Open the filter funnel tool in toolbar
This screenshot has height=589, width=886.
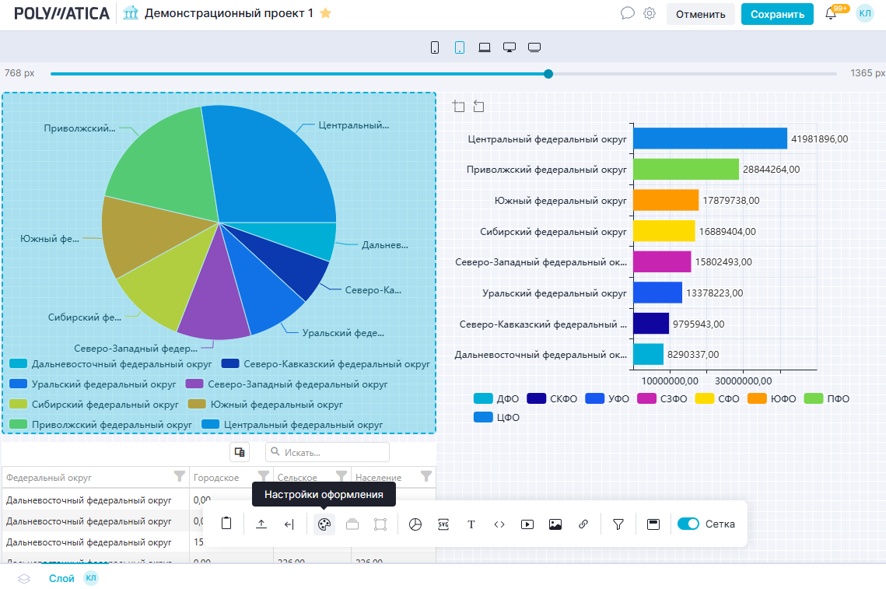click(618, 524)
